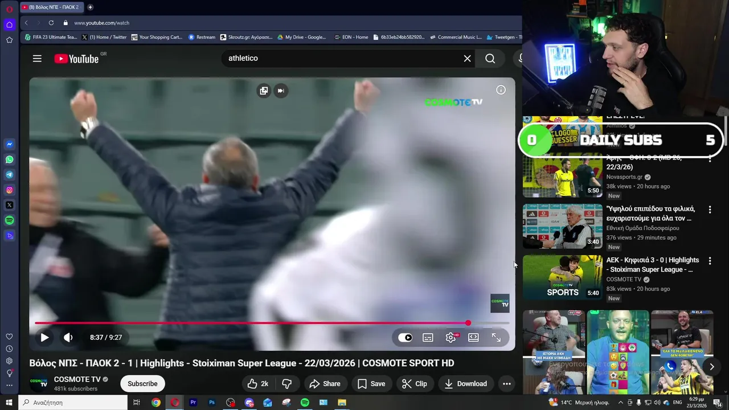The image size is (729, 410).
Task: Save the video to a playlist
Action: coord(371,384)
